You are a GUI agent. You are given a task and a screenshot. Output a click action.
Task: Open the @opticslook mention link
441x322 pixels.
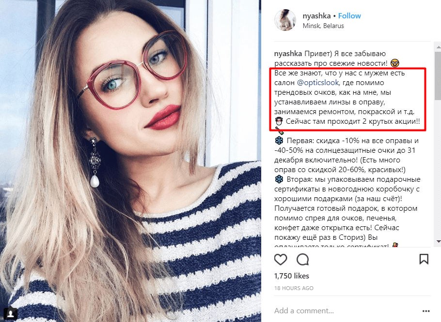[318, 83]
